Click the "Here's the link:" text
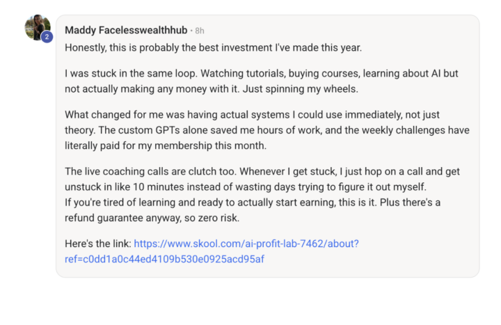The width and height of the screenshot is (501, 325). pos(97,244)
